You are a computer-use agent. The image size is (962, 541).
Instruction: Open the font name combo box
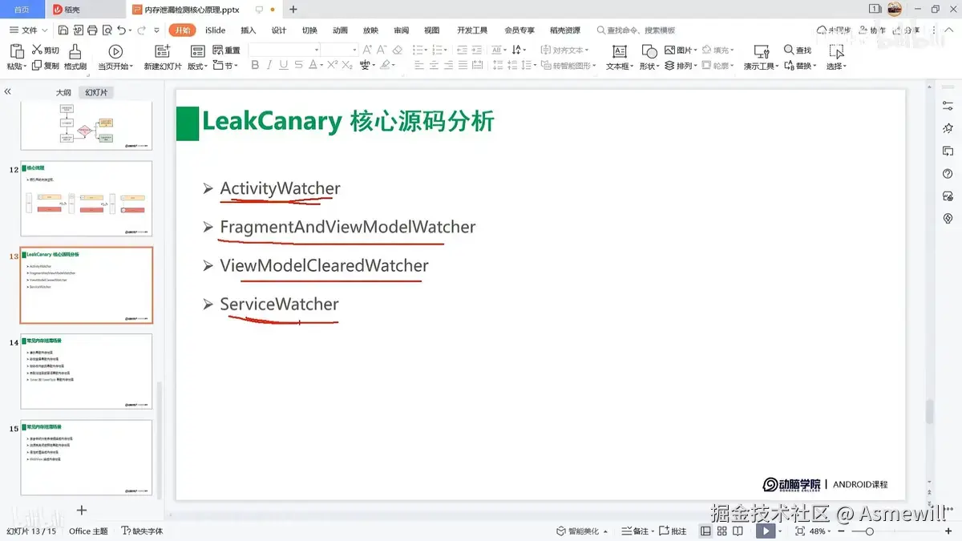(284, 50)
